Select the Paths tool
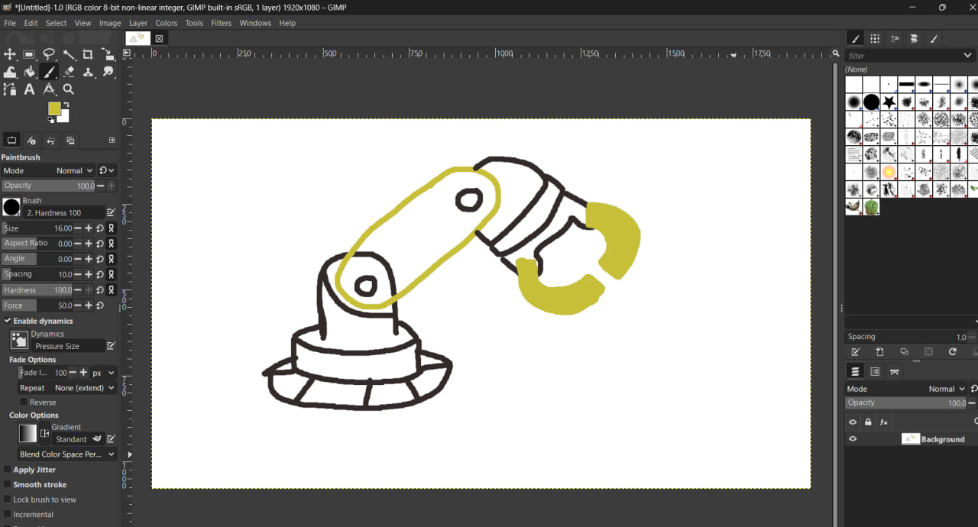The image size is (978, 527). pos(10,89)
